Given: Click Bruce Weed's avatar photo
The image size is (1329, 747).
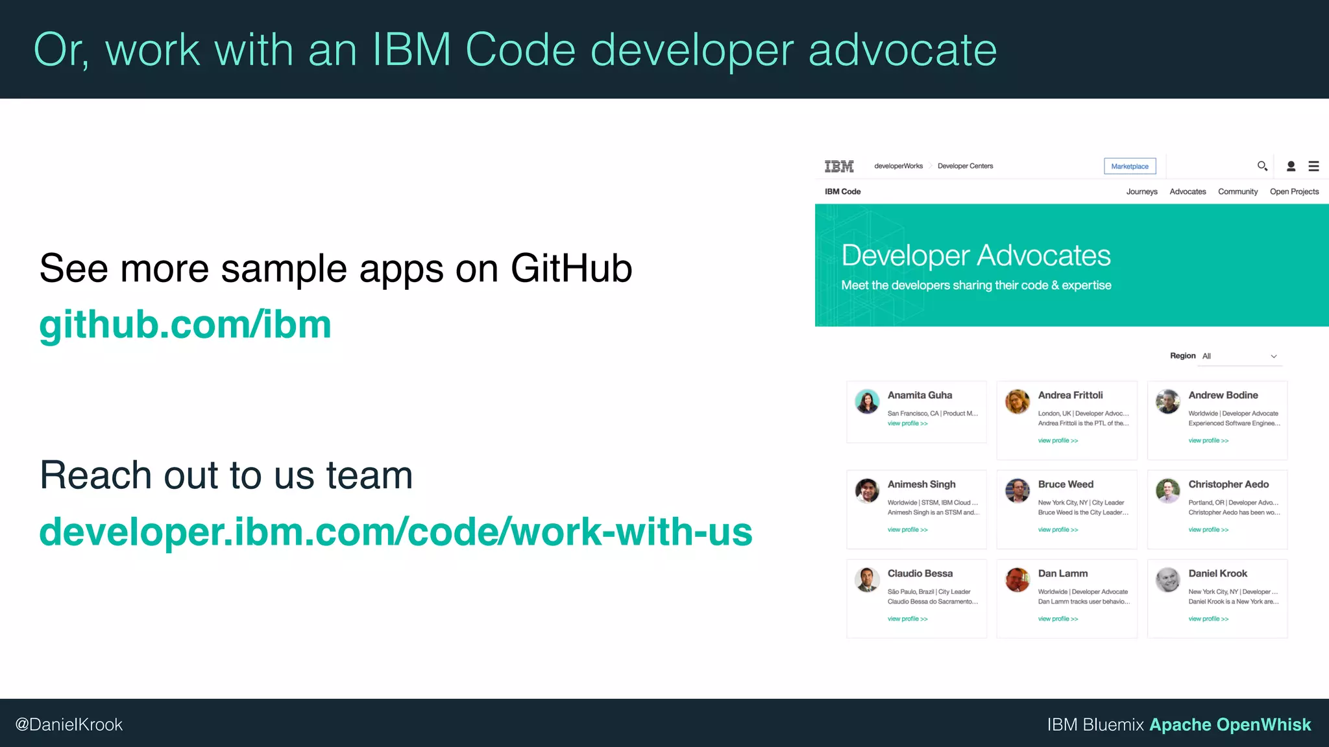Looking at the screenshot, I should click(x=1018, y=491).
